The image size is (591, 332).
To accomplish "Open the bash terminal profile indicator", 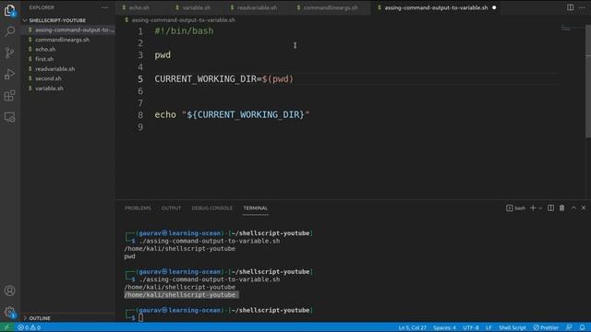I will click(x=515, y=207).
